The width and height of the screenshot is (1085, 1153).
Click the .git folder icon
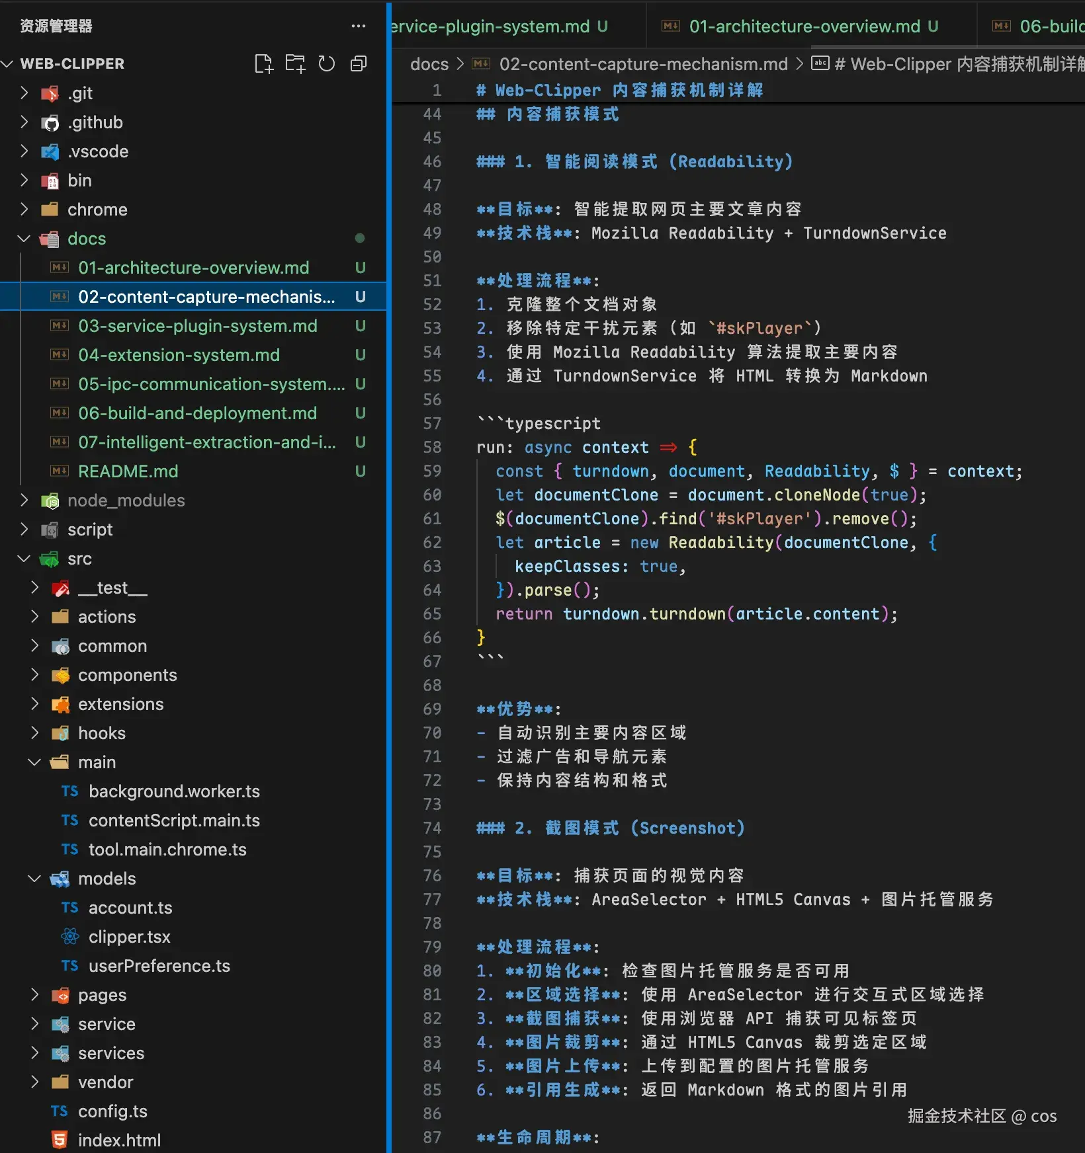coord(50,93)
